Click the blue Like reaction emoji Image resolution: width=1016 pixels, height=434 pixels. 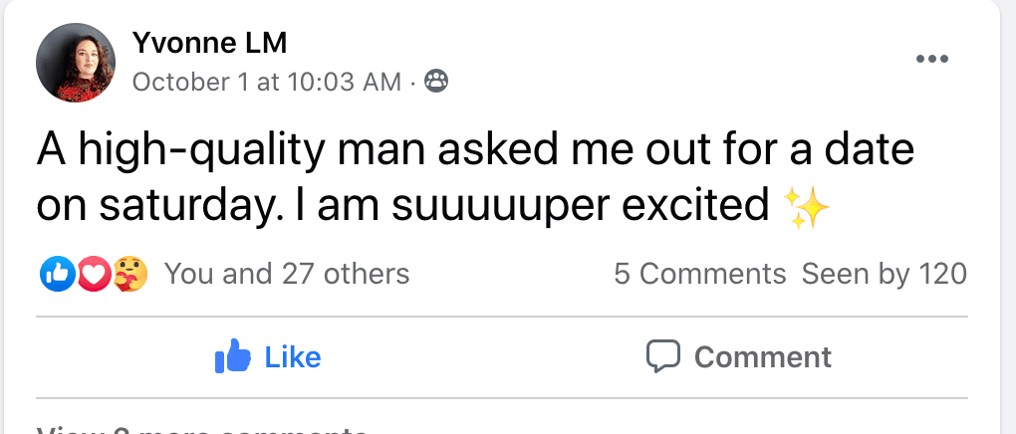coord(54,273)
